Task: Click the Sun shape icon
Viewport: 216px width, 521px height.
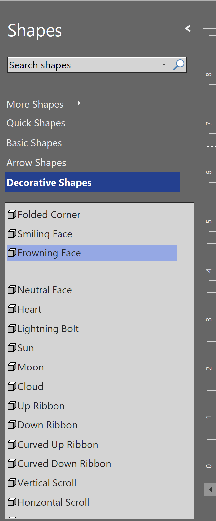Action: [x=12, y=348]
